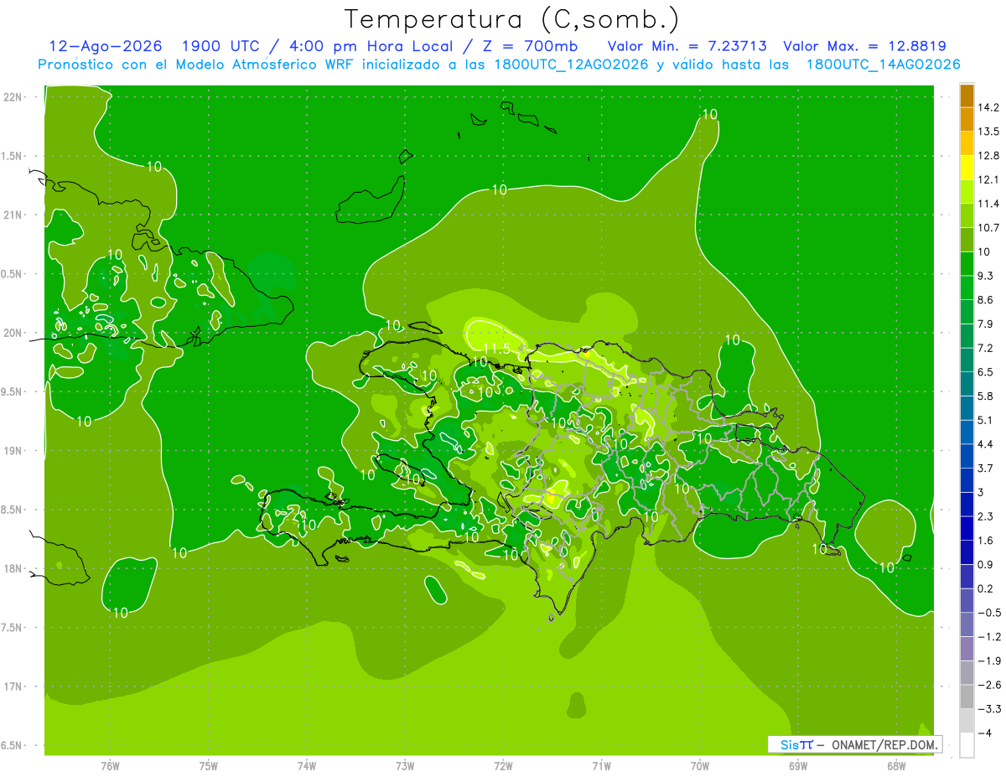
Task: Click "1800UTC_14AGO2026" valid-until time text
Action: pyautogui.click(x=883, y=65)
